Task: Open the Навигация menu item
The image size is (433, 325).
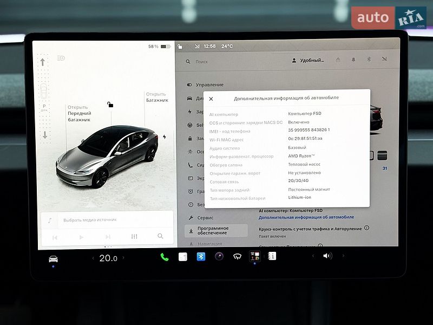Action: tap(206, 244)
